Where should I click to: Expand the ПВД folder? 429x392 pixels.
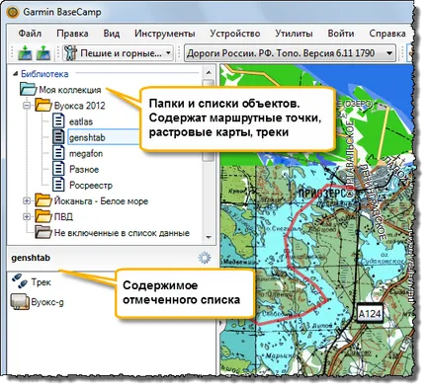[27, 216]
